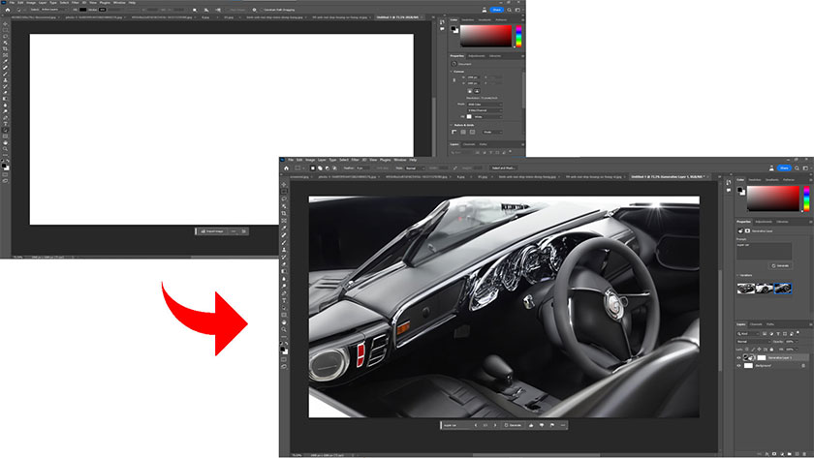Collapse the Rulers & Grids section in back window

[x=451, y=125]
